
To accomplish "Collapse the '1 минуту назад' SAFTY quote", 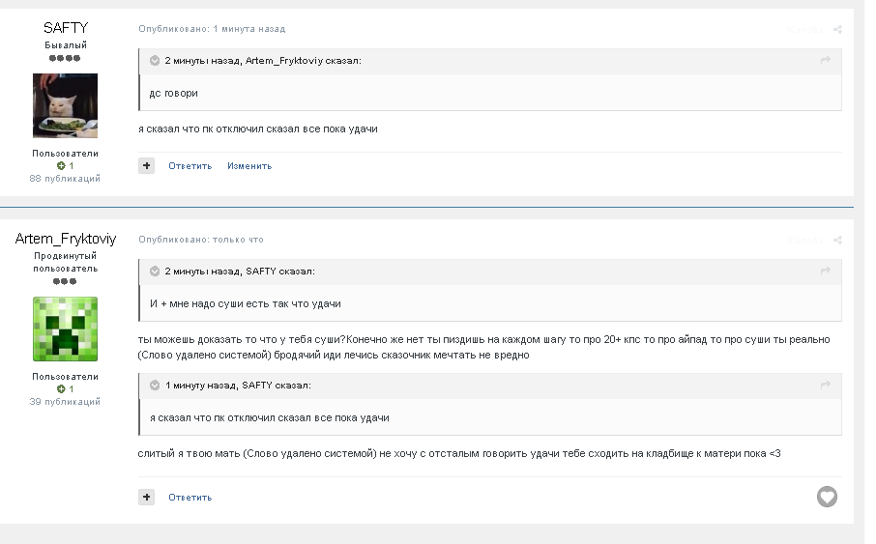I will (x=155, y=386).
